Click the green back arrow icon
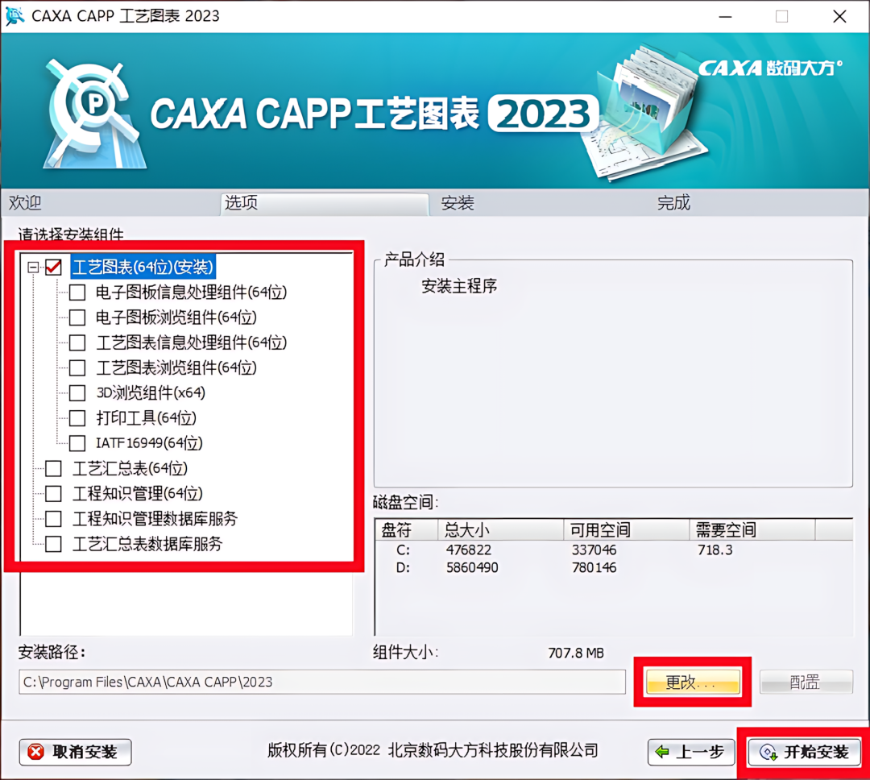Viewport: 870px width, 780px height. [662, 752]
